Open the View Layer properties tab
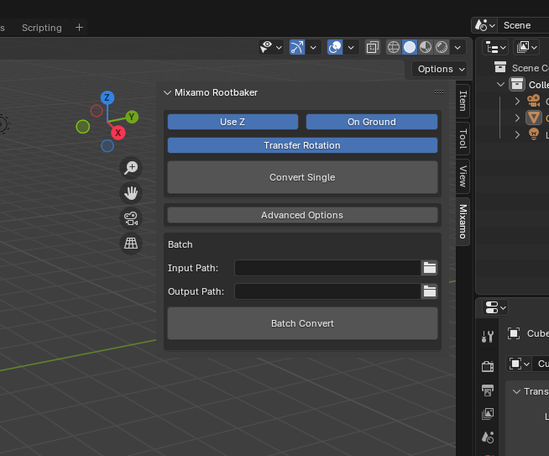 [x=488, y=414]
